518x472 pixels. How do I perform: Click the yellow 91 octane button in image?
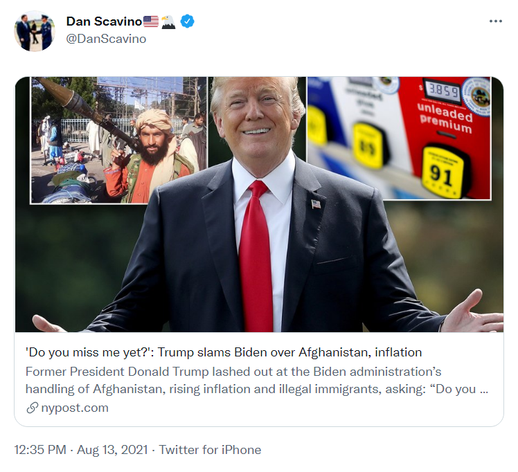pyautogui.click(x=442, y=172)
